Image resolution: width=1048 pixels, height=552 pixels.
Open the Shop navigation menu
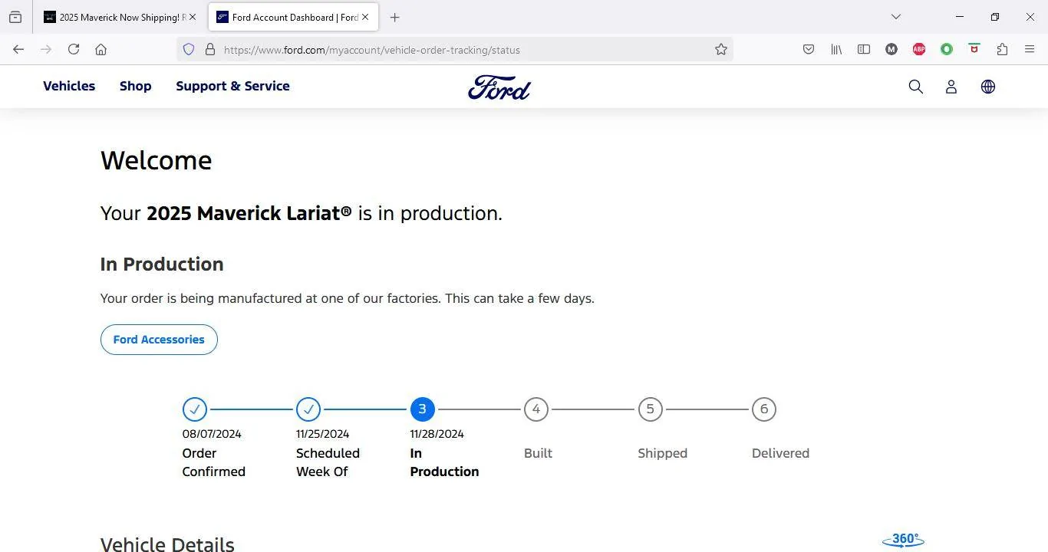click(x=135, y=86)
